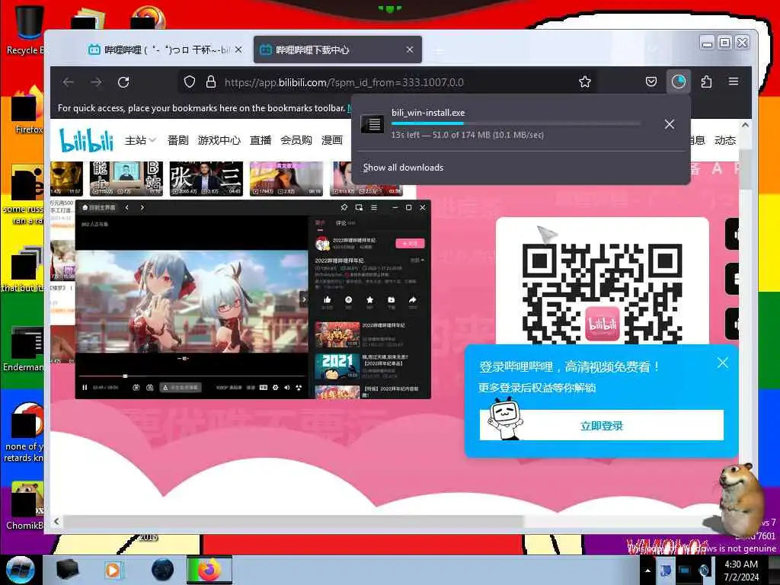
Task: Open the tabs list dropdown arrow
Action: [653, 48]
